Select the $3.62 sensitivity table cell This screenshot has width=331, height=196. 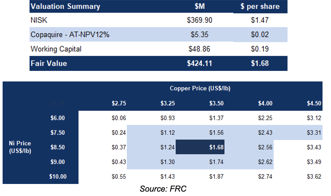click(x=314, y=177)
